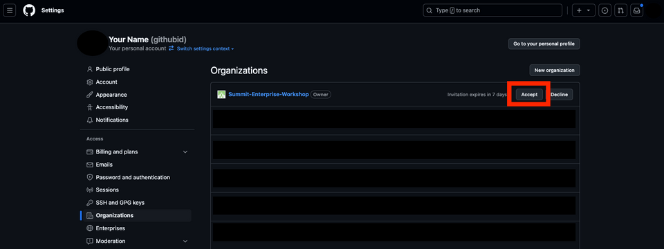The width and height of the screenshot is (664, 249).
Task: Expand Billing and plans chevron
Action: [185, 151]
